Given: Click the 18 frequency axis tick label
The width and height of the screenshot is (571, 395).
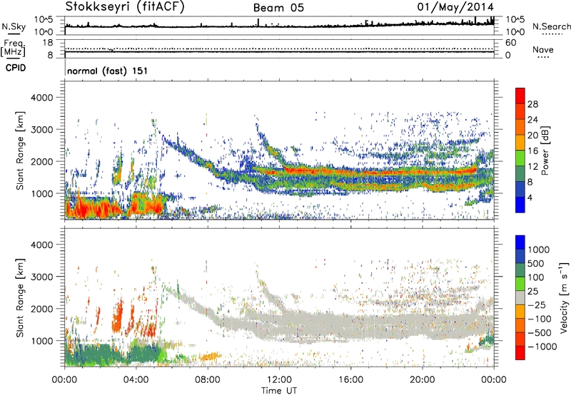Looking at the screenshot, I should tap(48, 43).
